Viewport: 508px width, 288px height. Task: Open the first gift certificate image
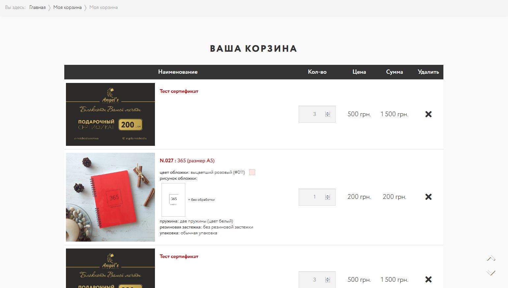110,114
